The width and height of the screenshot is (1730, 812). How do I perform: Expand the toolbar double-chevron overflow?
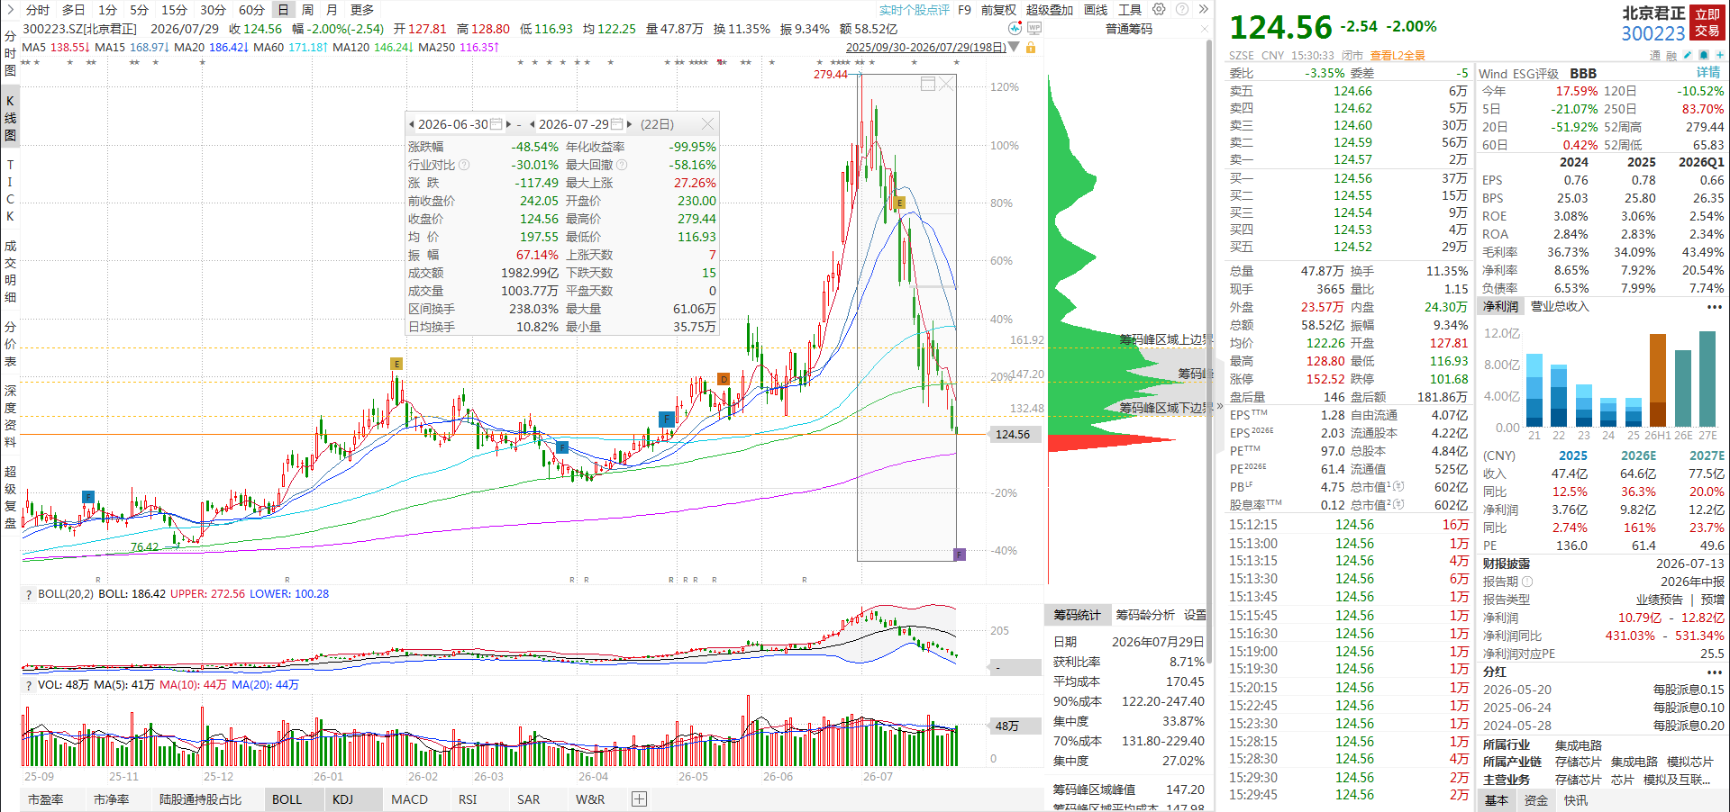pyautogui.click(x=1204, y=9)
